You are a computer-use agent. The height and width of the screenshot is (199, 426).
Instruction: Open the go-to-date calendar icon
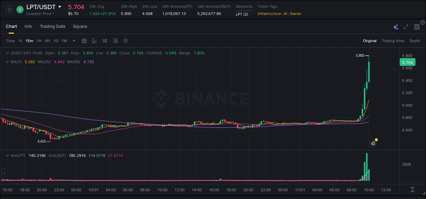click(x=84, y=40)
